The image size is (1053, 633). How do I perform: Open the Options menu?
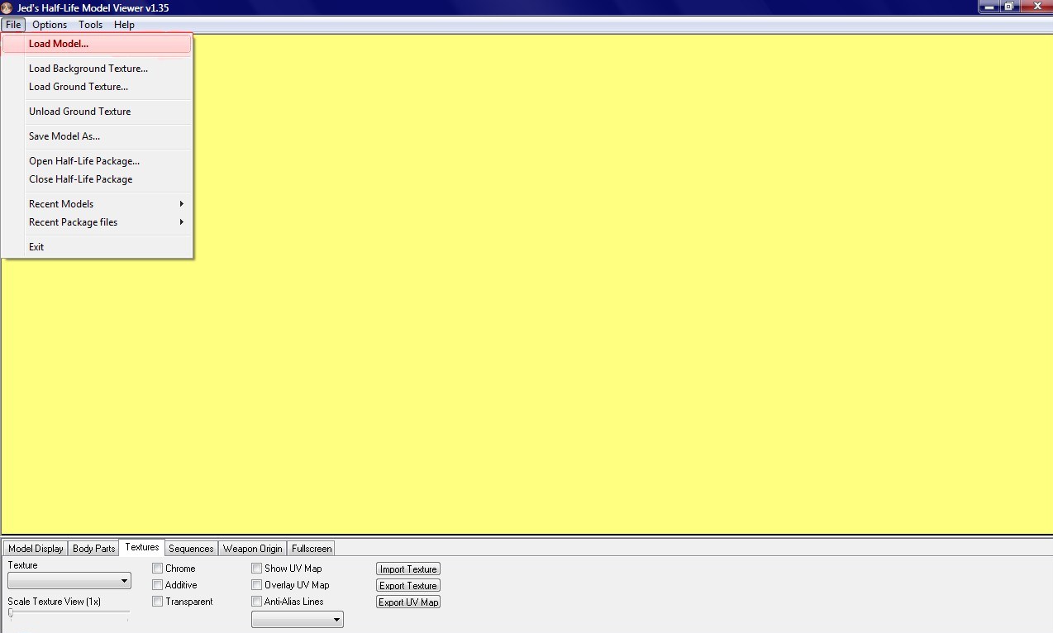(50, 25)
